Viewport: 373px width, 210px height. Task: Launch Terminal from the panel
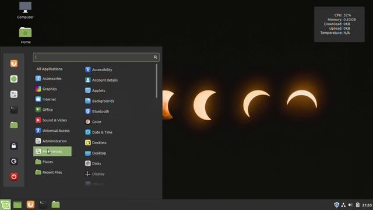click(x=43, y=205)
